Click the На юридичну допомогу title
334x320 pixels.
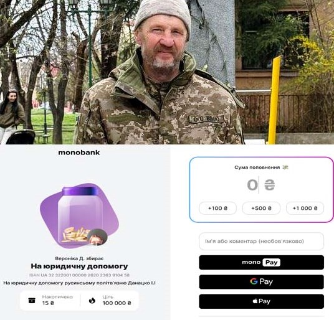[79, 266]
